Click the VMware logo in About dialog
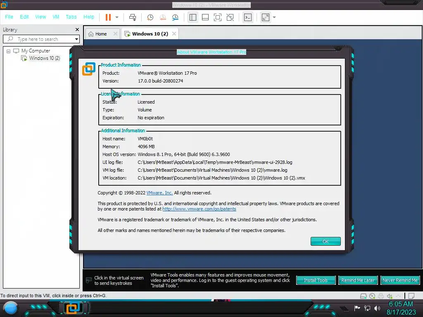Image resolution: width=423 pixels, height=317 pixels. point(89,69)
